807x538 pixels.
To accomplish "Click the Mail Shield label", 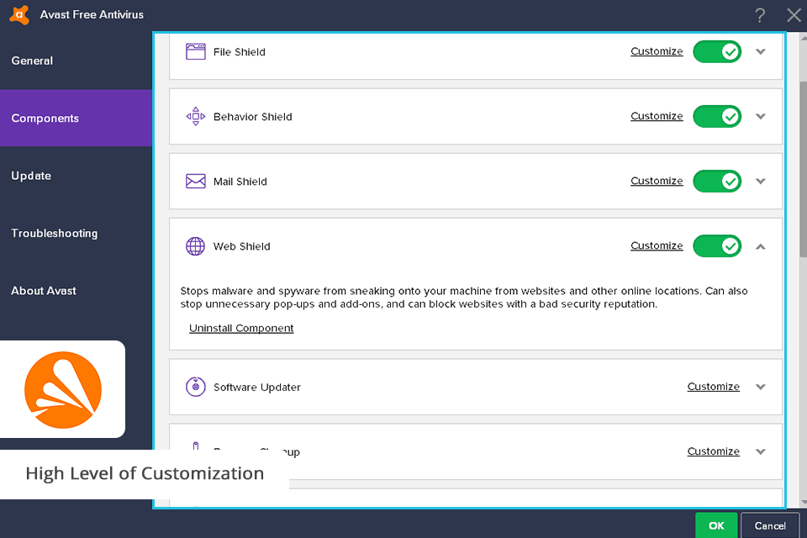I will [240, 182].
